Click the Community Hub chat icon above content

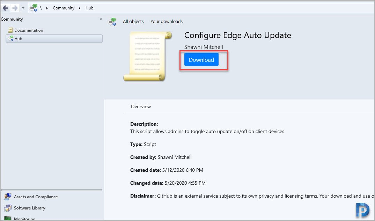click(x=112, y=22)
